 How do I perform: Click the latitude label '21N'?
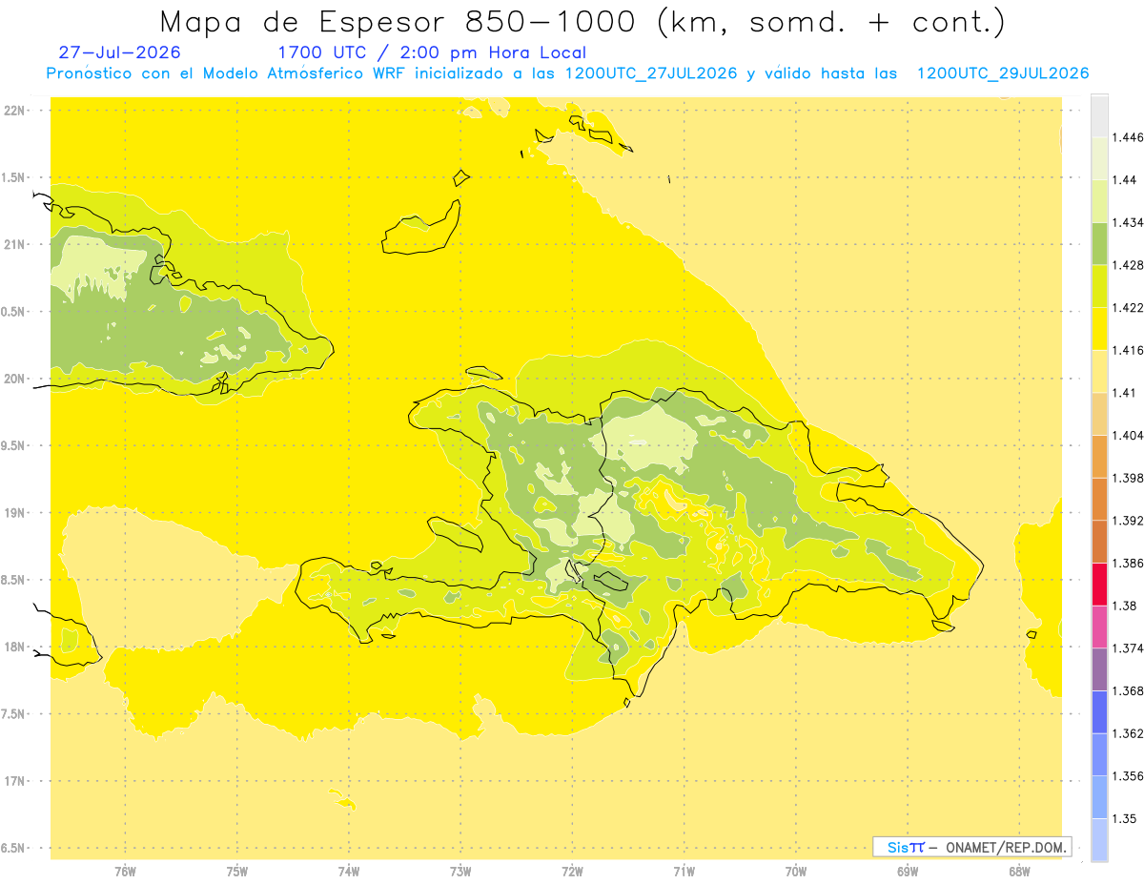[x=15, y=244]
